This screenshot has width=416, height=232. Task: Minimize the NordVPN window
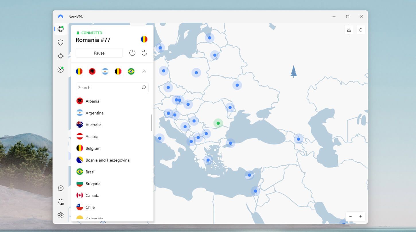tap(334, 17)
